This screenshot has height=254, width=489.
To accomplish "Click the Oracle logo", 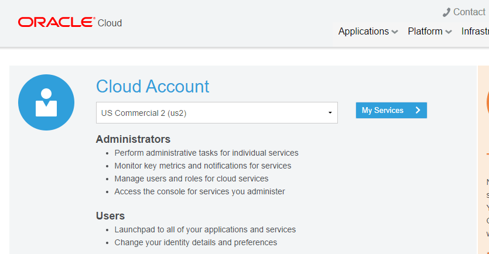I will (x=56, y=22).
